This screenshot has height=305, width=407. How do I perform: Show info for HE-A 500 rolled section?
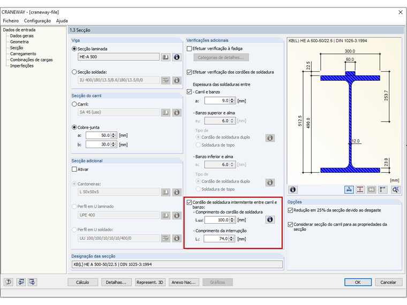click(177, 57)
